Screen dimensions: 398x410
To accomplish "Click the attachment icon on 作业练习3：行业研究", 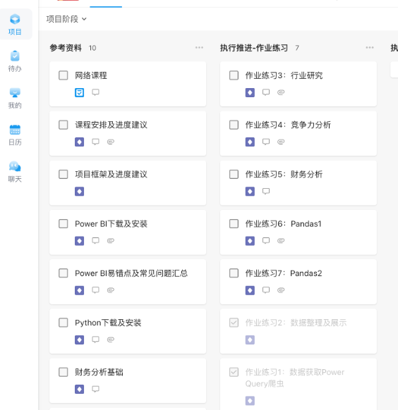I will [x=281, y=92].
